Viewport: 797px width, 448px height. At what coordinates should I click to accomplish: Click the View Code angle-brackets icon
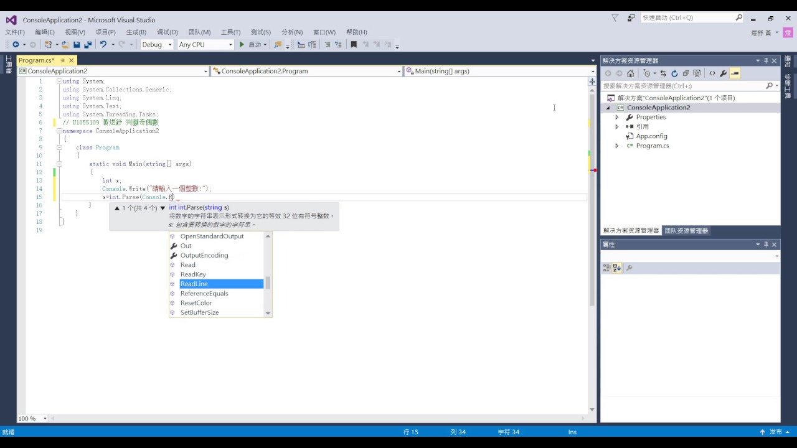[712, 73]
